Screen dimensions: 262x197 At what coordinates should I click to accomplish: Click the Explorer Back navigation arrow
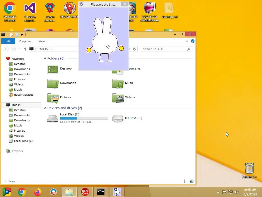[6, 49]
